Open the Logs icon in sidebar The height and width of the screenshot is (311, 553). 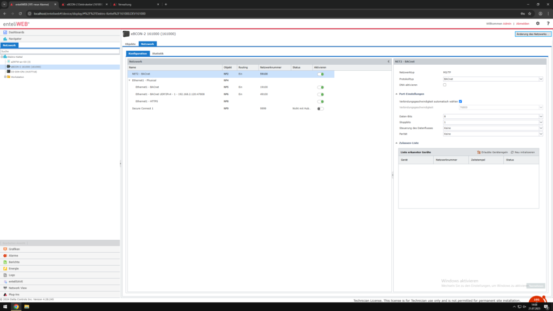click(5, 275)
